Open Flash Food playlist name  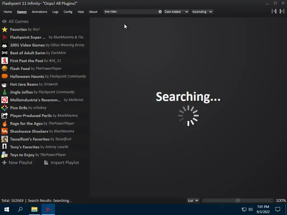click(20, 69)
